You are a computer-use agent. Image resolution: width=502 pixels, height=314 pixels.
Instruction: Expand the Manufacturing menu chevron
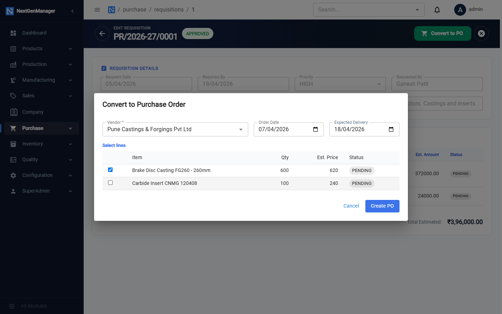click(x=70, y=80)
